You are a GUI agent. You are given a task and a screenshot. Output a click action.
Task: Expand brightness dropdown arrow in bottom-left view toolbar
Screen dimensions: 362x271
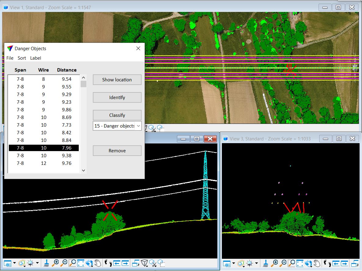pyautogui.click(x=38, y=263)
